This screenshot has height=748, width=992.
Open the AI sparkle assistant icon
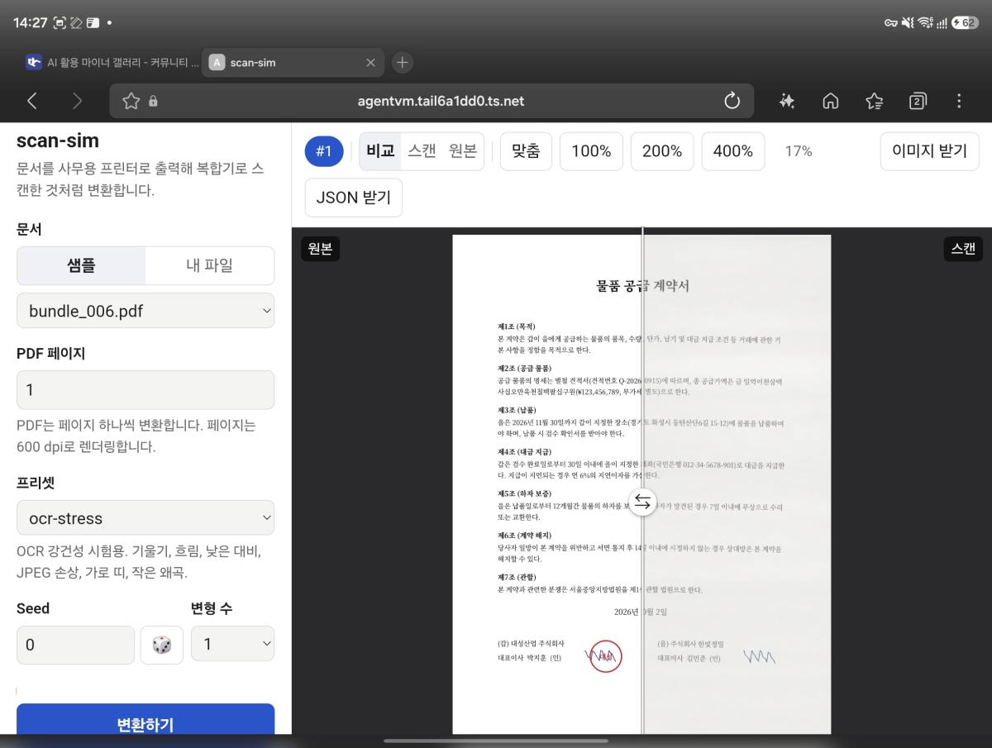tap(787, 101)
